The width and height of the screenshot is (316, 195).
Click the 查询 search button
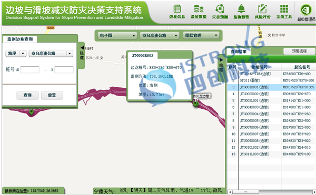[27, 95]
